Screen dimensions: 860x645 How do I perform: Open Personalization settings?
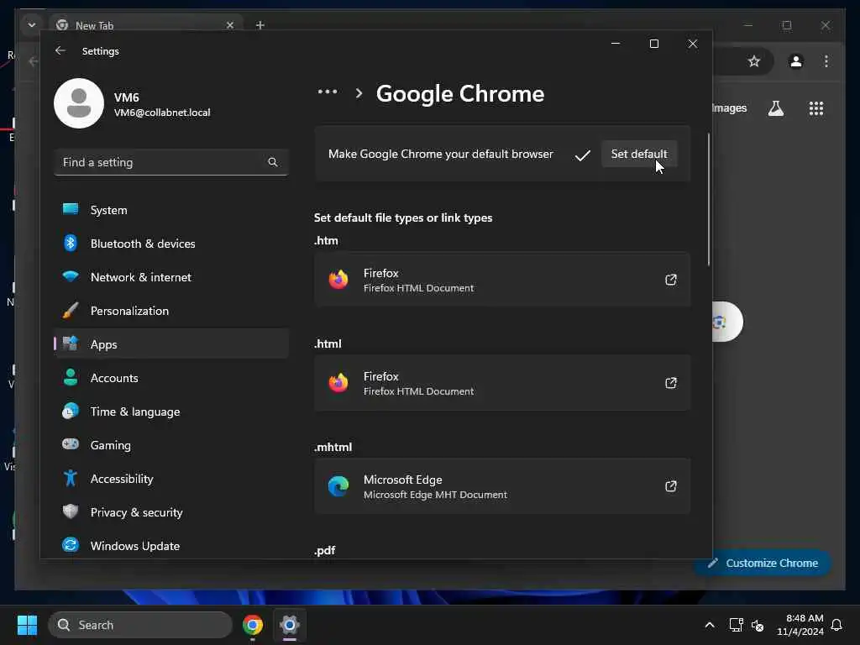coord(171,311)
